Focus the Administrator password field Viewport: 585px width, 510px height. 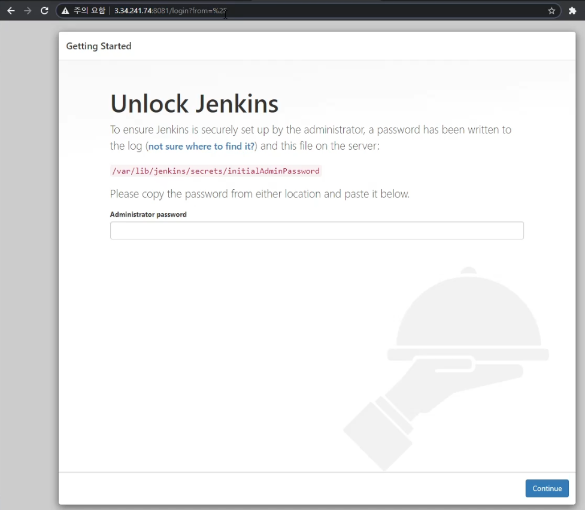coord(317,230)
